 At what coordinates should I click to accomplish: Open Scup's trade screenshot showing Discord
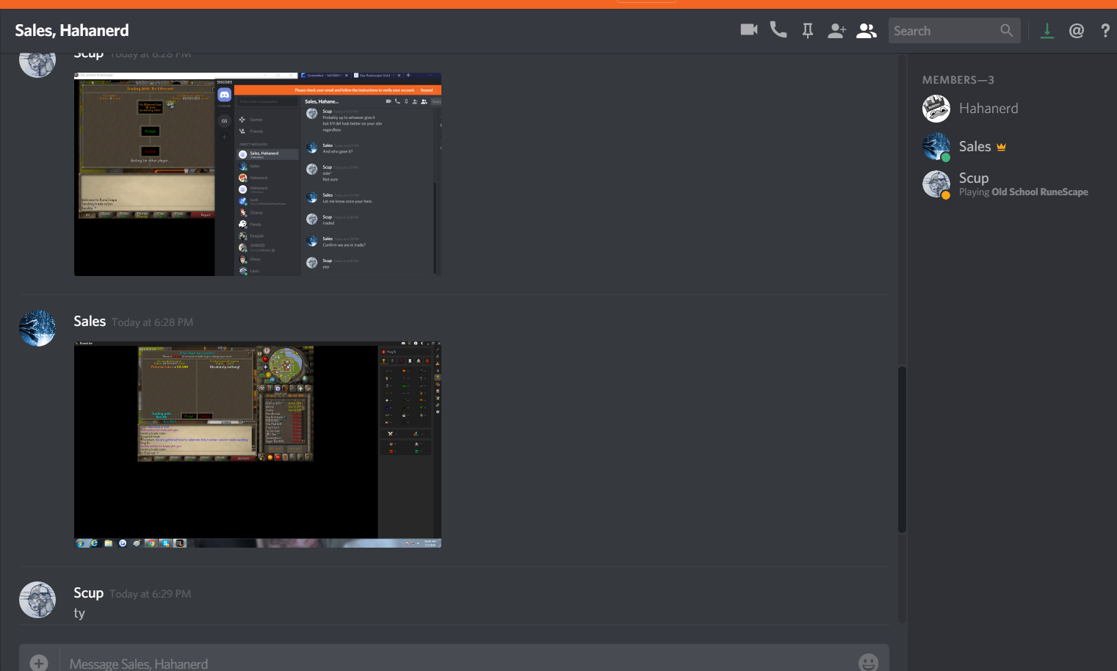pyautogui.click(x=258, y=174)
